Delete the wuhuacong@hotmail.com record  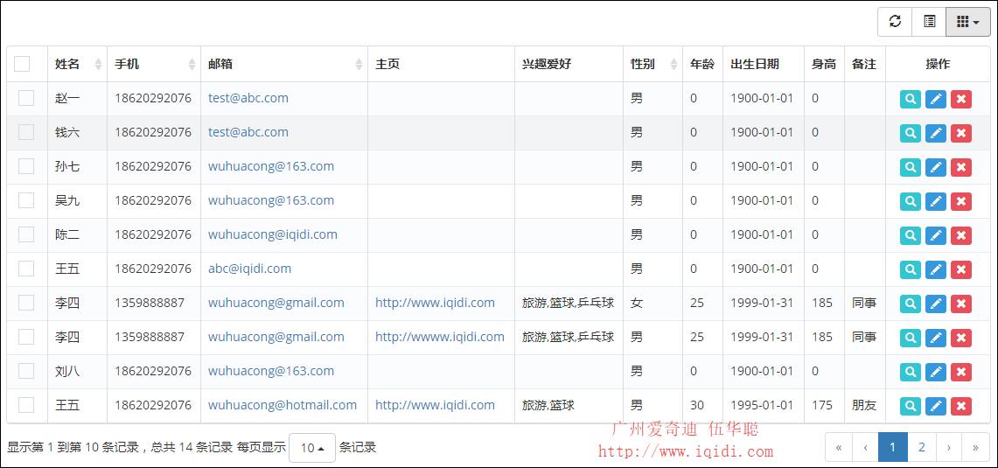[x=961, y=406]
